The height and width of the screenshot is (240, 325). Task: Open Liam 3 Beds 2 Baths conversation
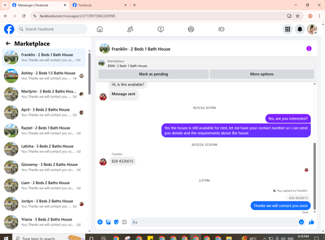click(x=44, y=185)
